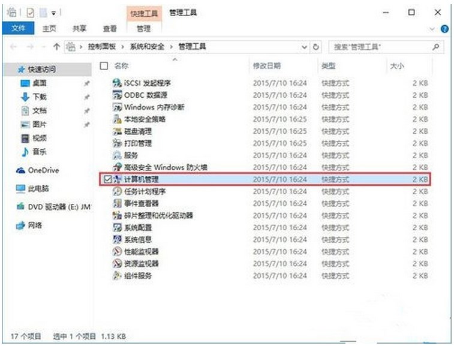Select the Windows 内存诊断 icon
Screen dimensions: 454x346
click(x=118, y=107)
